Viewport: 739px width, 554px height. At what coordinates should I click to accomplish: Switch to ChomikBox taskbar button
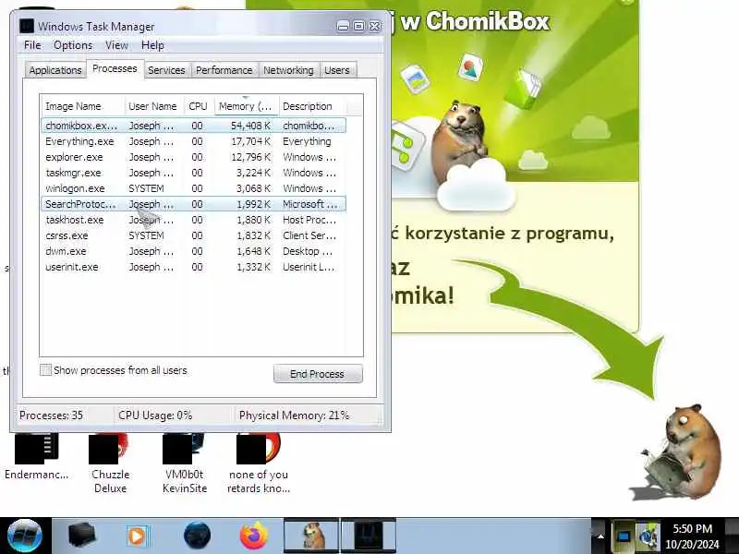click(x=311, y=536)
